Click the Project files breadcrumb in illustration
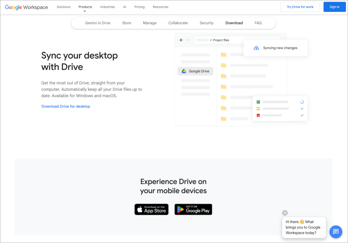Image resolution: width=348 pixels, height=243 pixels. coord(221,40)
